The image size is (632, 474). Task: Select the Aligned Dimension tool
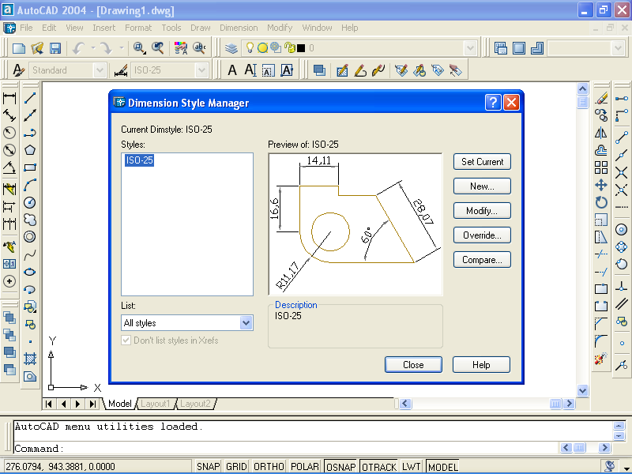tap(9, 115)
